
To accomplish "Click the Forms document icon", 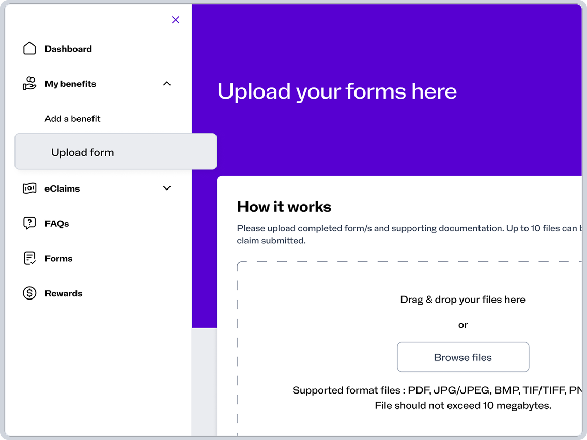I will point(29,258).
